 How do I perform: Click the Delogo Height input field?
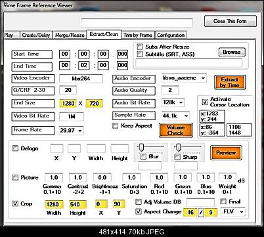[x=120, y=148]
